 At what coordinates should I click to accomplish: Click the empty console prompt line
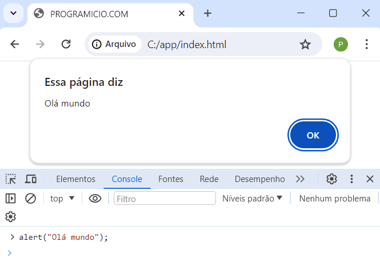click(190, 253)
